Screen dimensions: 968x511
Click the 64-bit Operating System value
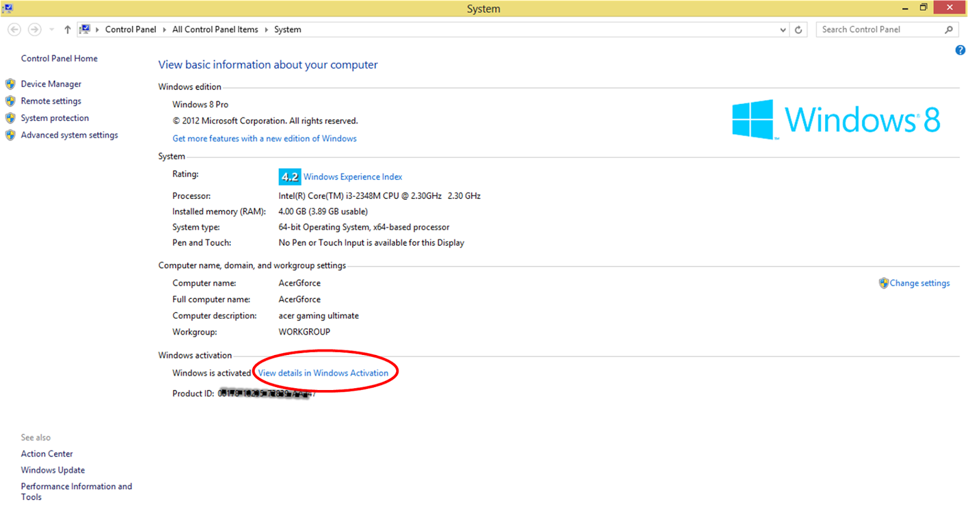[364, 227]
